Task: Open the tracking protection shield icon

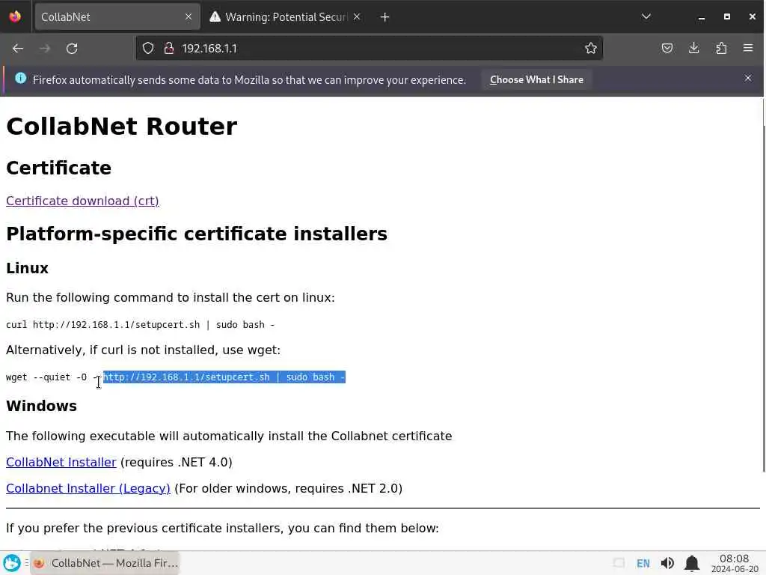Action: tap(148, 48)
